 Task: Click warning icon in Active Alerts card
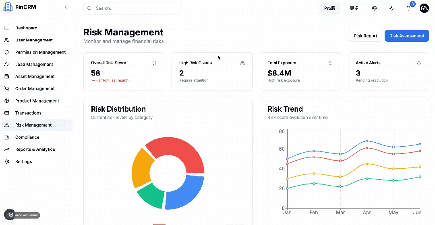tap(419, 63)
